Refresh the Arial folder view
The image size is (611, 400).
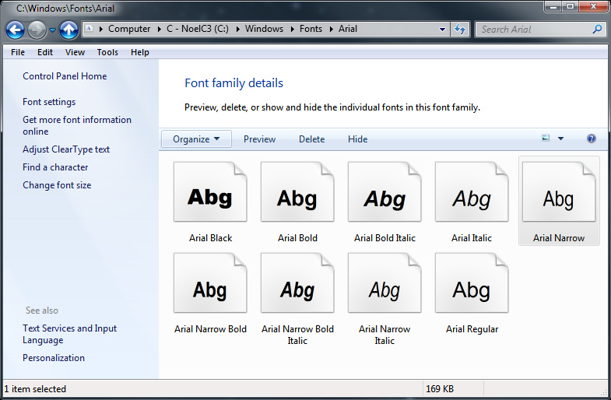[x=460, y=30]
